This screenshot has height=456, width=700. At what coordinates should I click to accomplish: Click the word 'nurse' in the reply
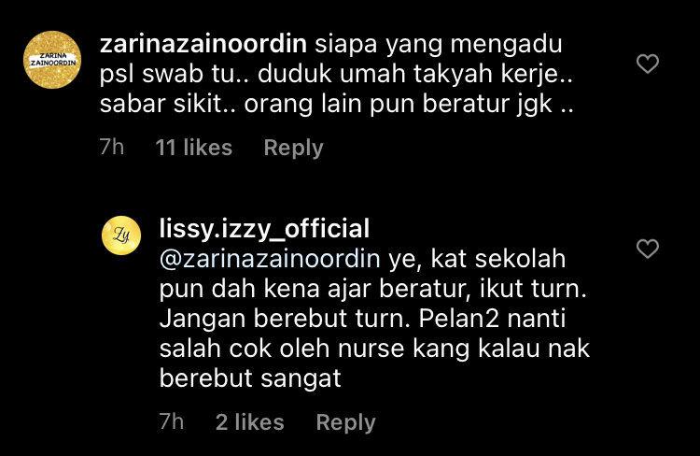point(371,349)
